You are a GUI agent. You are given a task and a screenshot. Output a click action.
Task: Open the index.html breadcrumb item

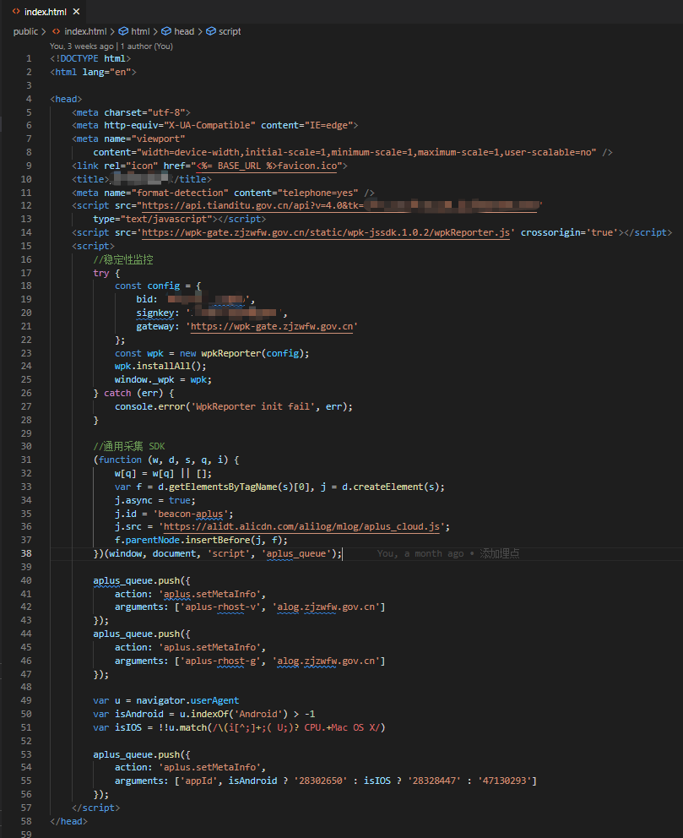pos(85,31)
